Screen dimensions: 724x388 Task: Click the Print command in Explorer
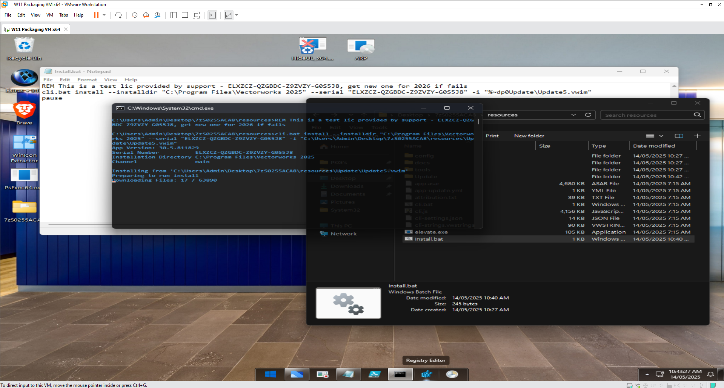tap(492, 136)
